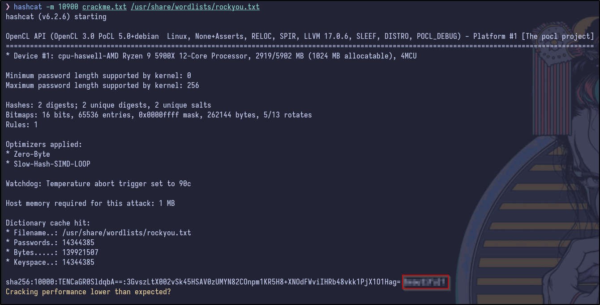Click the Host memory required line
The width and height of the screenshot is (600, 305).
(x=90, y=204)
